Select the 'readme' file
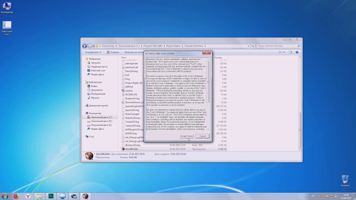Screen dimensions: 356x200 pos(129,91)
